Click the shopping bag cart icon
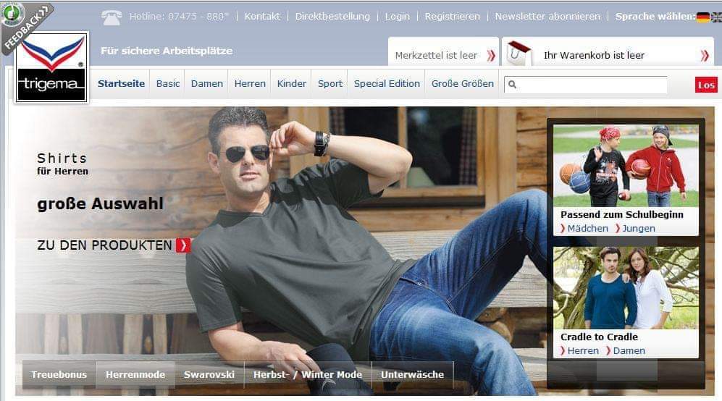The height and width of the screenshot is (401, 722). (518, 52)
